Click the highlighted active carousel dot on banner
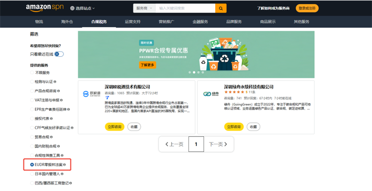Viewport: 372px width, 191px height. (194, 72)
